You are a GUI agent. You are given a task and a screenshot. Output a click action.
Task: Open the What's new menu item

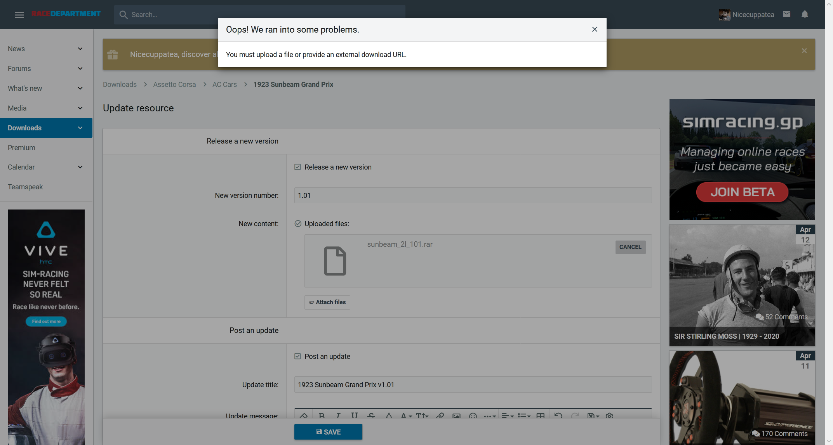pyautogui.click(x=25, y=88)
